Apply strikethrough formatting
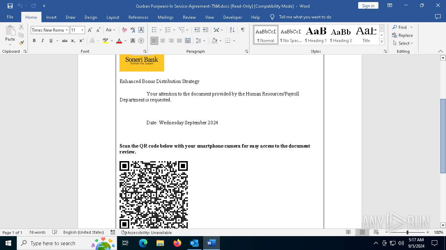This screenshot has width=446, height=250. (65, 41)
